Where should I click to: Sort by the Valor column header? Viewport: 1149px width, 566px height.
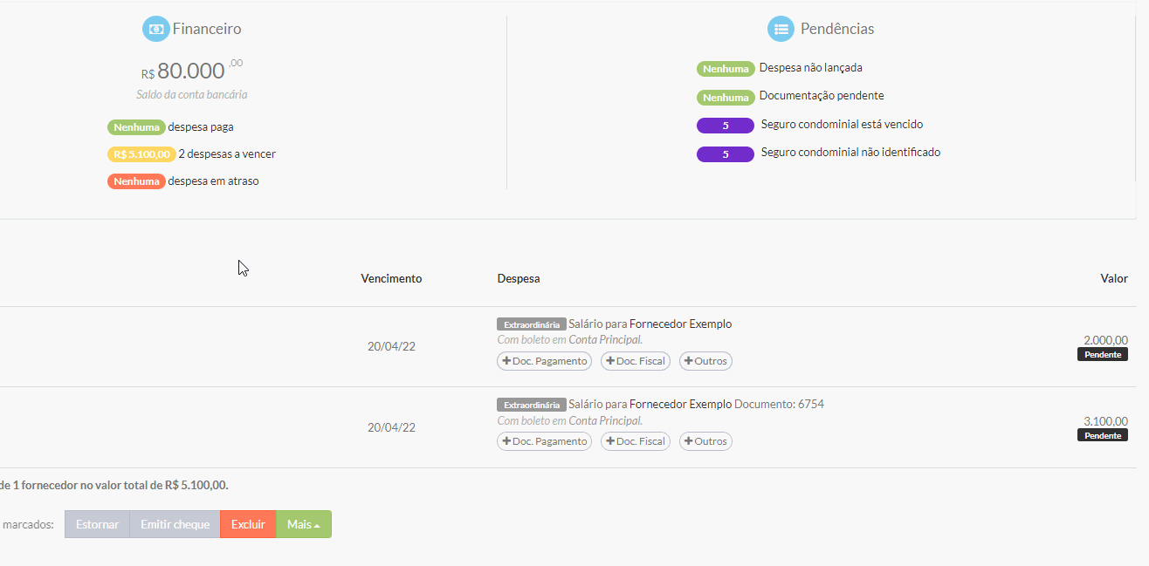coord(1114,279)
